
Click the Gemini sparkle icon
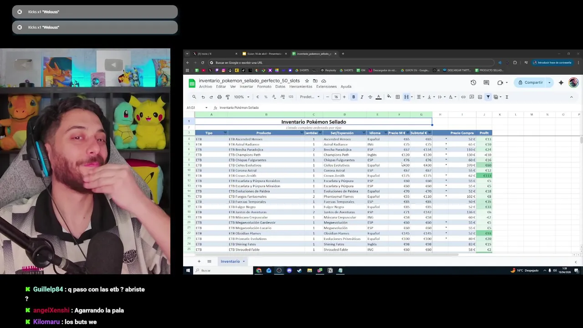coord(561,82)
